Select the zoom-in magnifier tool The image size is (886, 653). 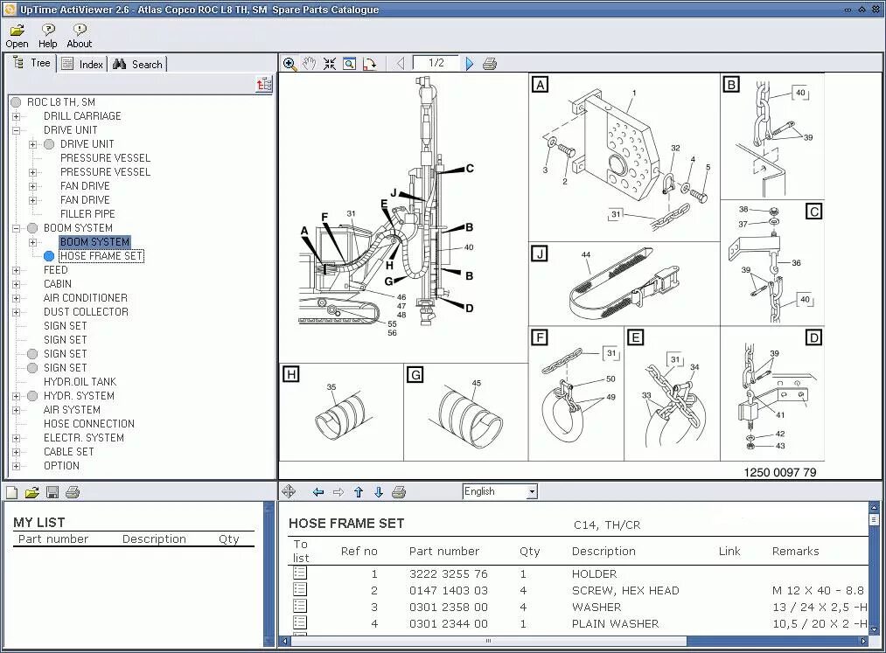(289, 63)
